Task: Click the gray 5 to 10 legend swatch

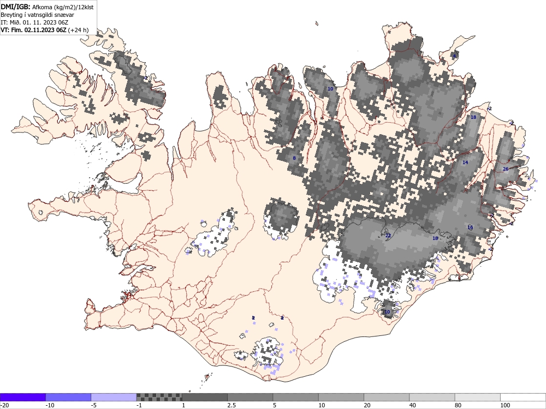Action: click(x=295, y=397)
